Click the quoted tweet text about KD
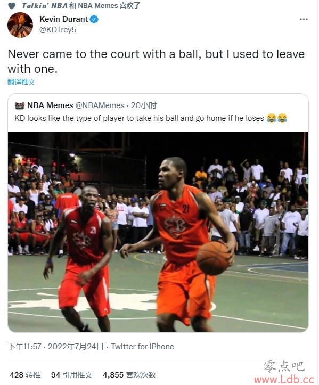This screenshot has width=319, height=385. (139, 118)
